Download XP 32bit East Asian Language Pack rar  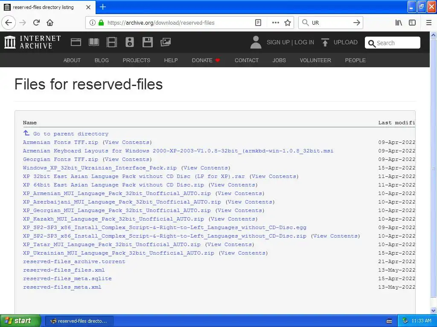(134, 176)
